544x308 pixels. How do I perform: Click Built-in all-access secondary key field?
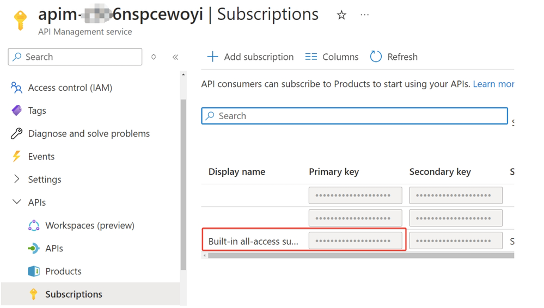(x=456, y=241)
